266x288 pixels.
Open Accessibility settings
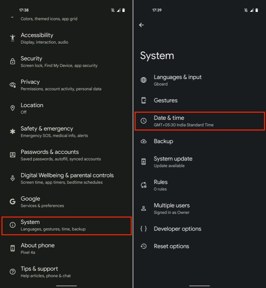coord(67,38)
